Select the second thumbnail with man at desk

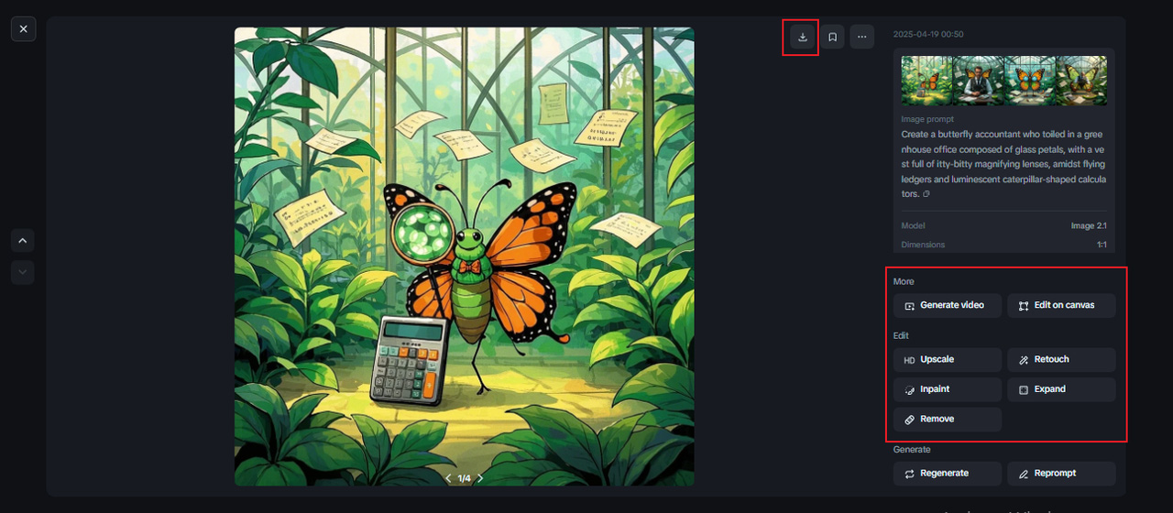pos(978,81)
